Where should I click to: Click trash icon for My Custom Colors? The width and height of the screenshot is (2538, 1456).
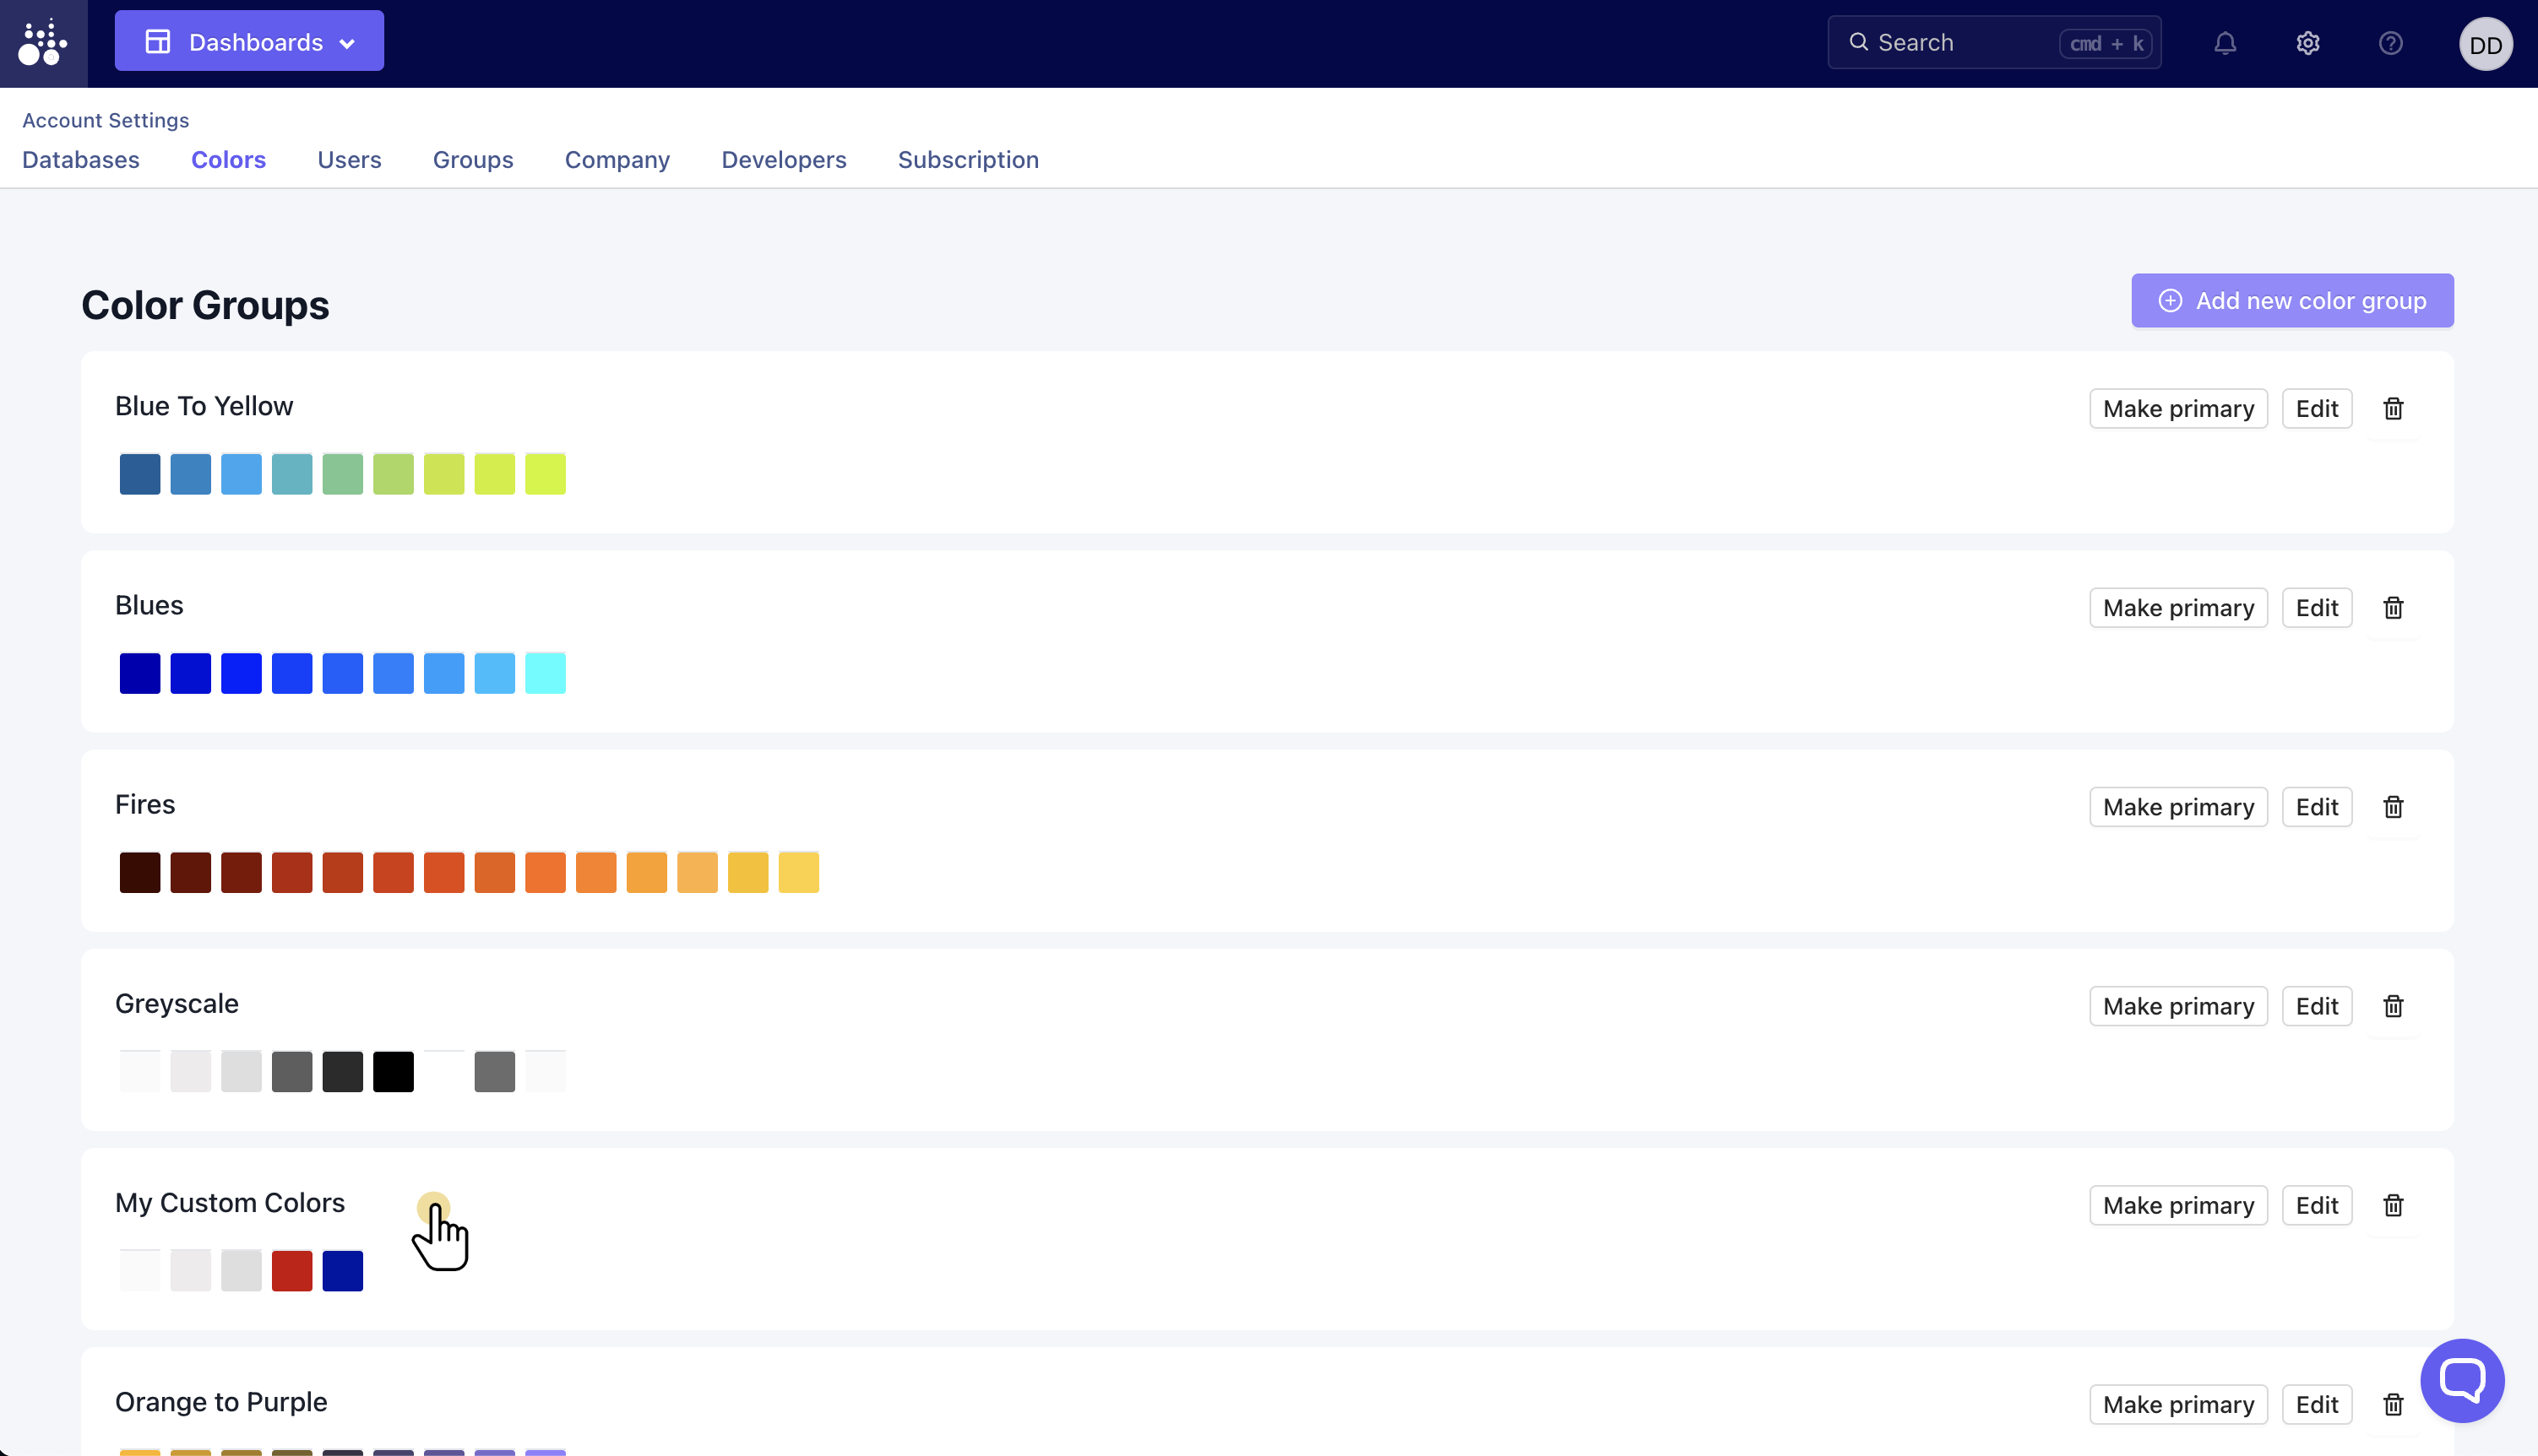point(2393,1205)
